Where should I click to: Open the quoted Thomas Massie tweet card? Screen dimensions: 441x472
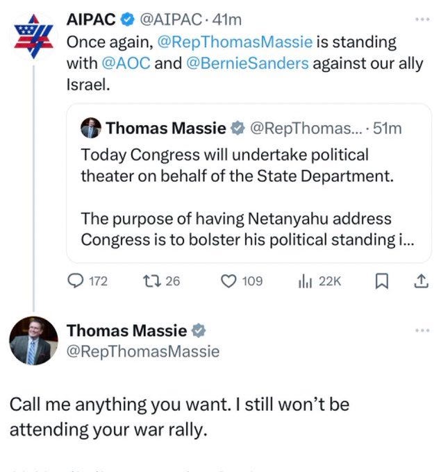(249, 183)
